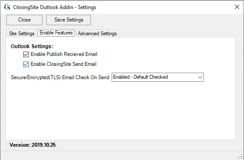This screenshot has height=160, width=244.
Task: Close the Settings window with X
Action: click(237, 7)
